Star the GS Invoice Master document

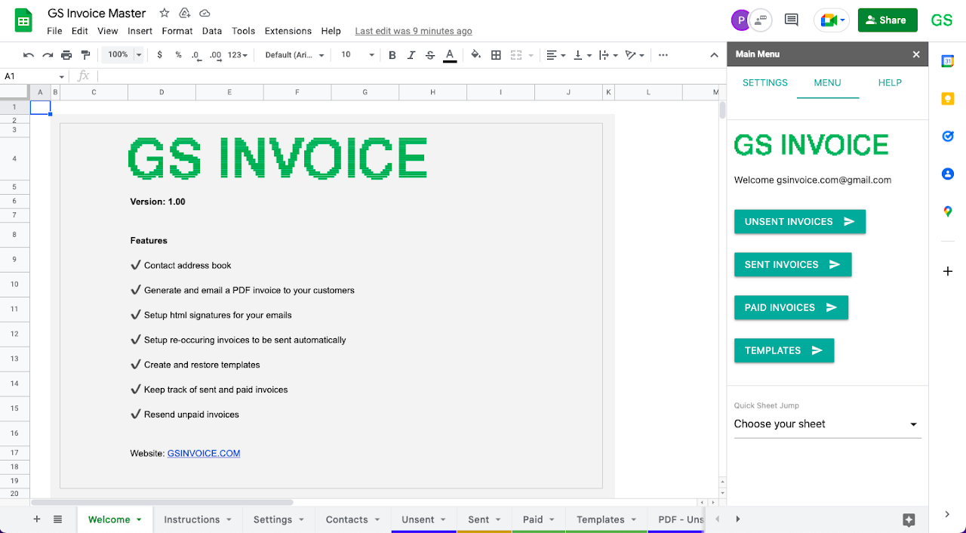tap(165, 14)
